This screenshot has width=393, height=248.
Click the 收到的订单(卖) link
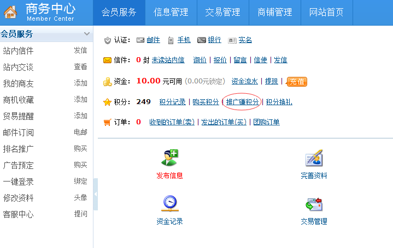pyautogui.click(x=172, y=122)
